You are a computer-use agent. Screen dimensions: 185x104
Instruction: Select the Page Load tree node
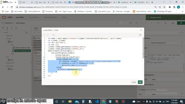9,36
